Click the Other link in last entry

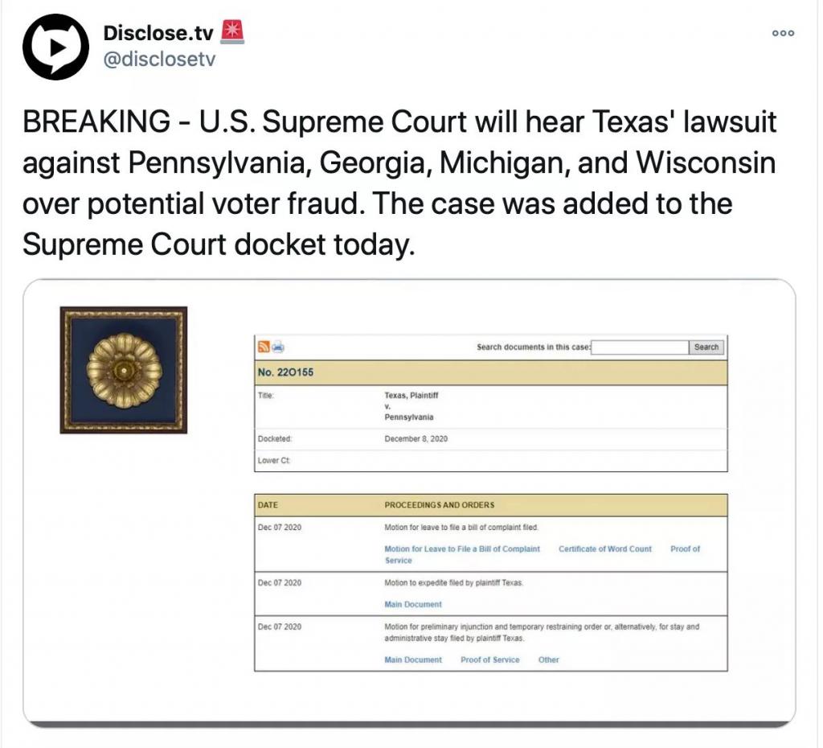click(549, 660)
